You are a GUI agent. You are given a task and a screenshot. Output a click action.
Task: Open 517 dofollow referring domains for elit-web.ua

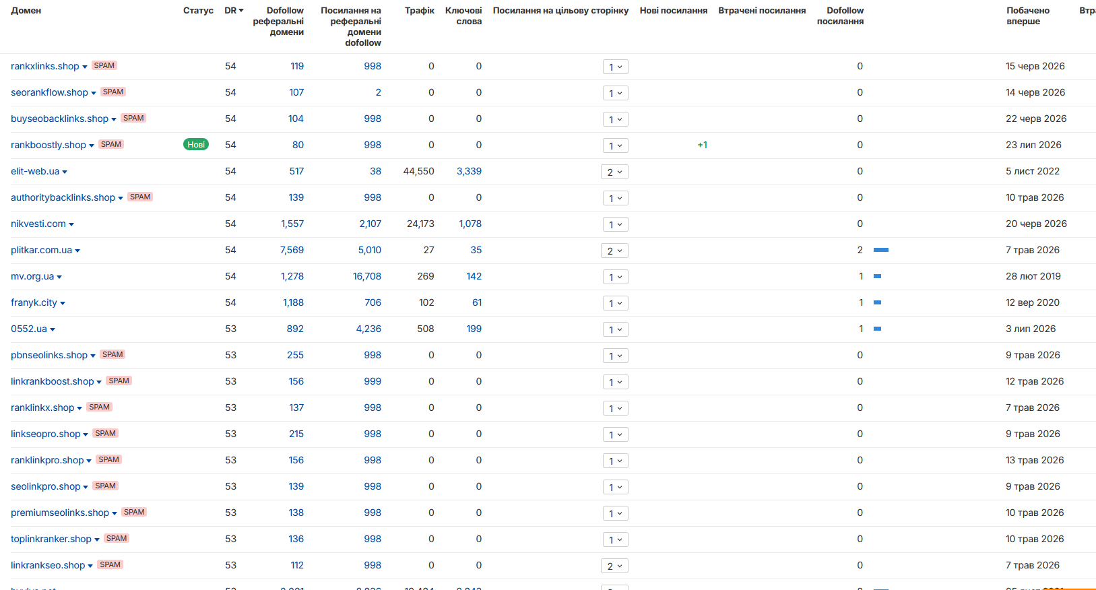click(296, 171)
